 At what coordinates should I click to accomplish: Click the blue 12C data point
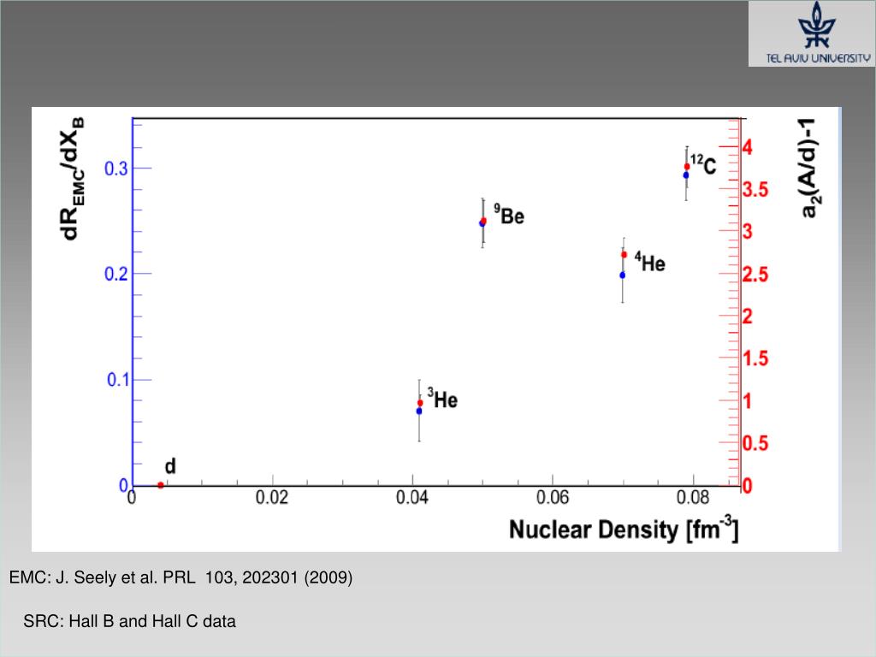pos(686,175)
